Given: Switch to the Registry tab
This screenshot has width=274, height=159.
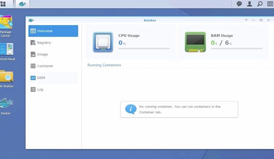Looking at the screenshot, I should click(x=53, y=43).
